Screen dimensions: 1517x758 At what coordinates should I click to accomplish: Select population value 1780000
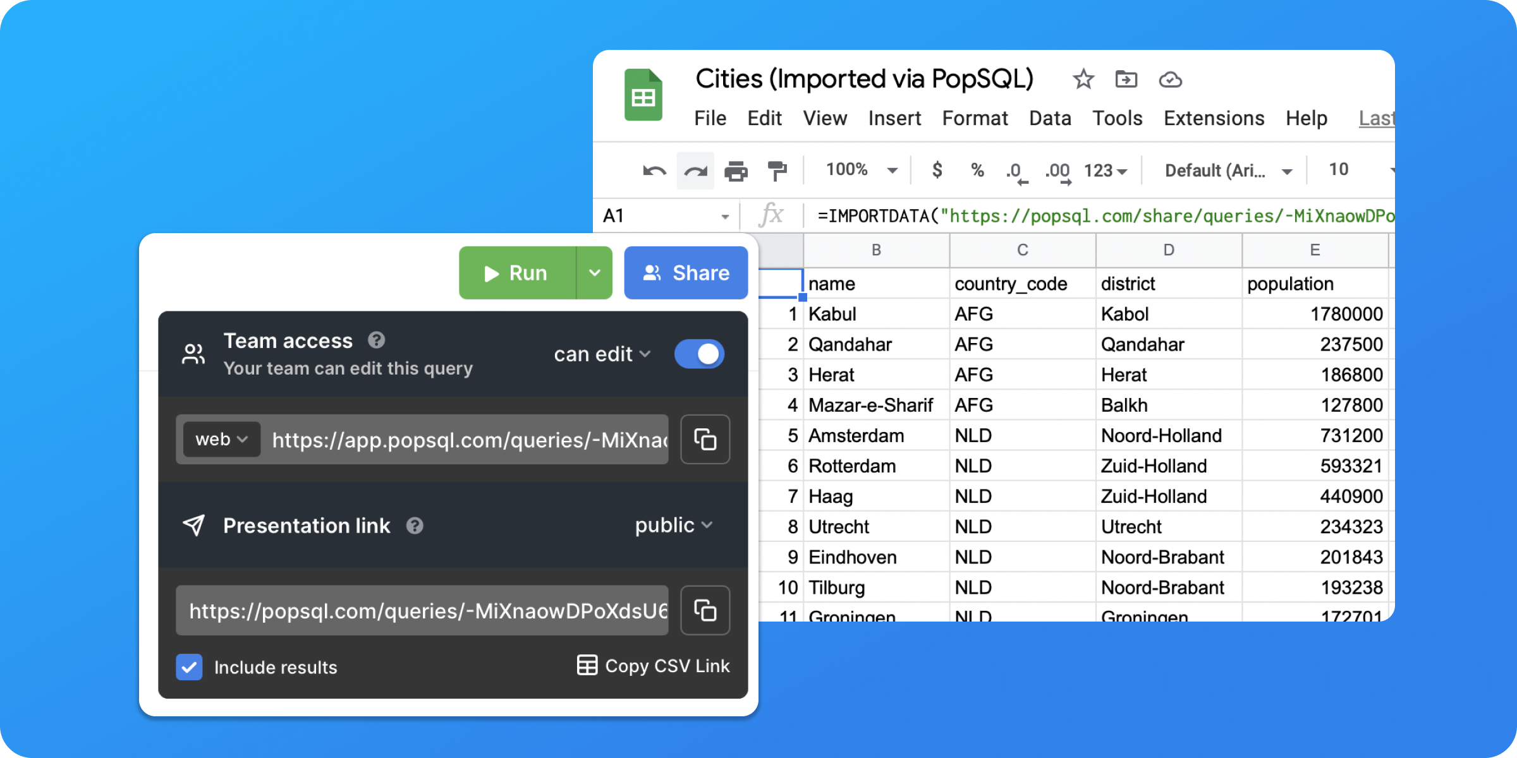[1315, 314]
